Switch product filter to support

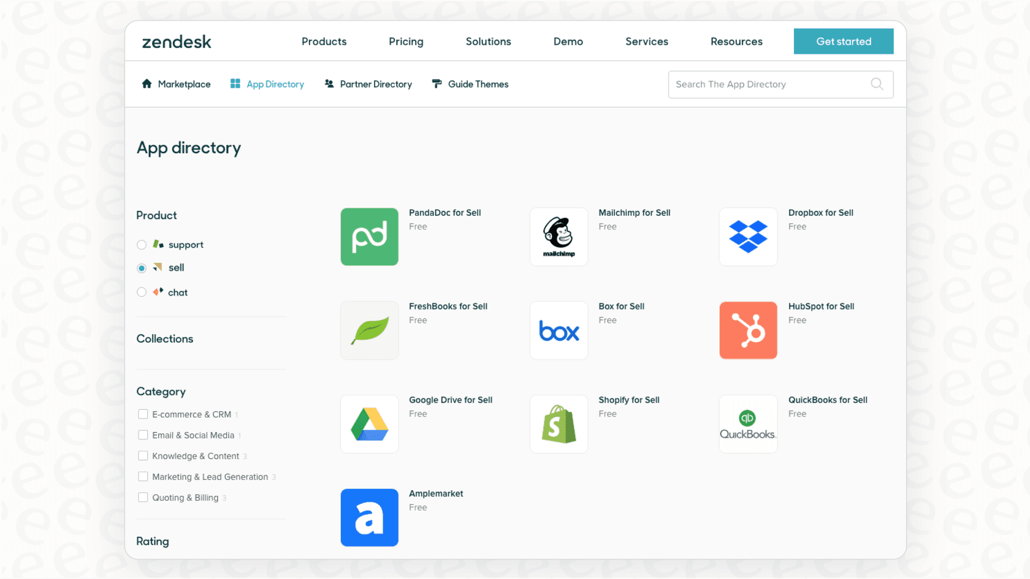click(142, 244)
